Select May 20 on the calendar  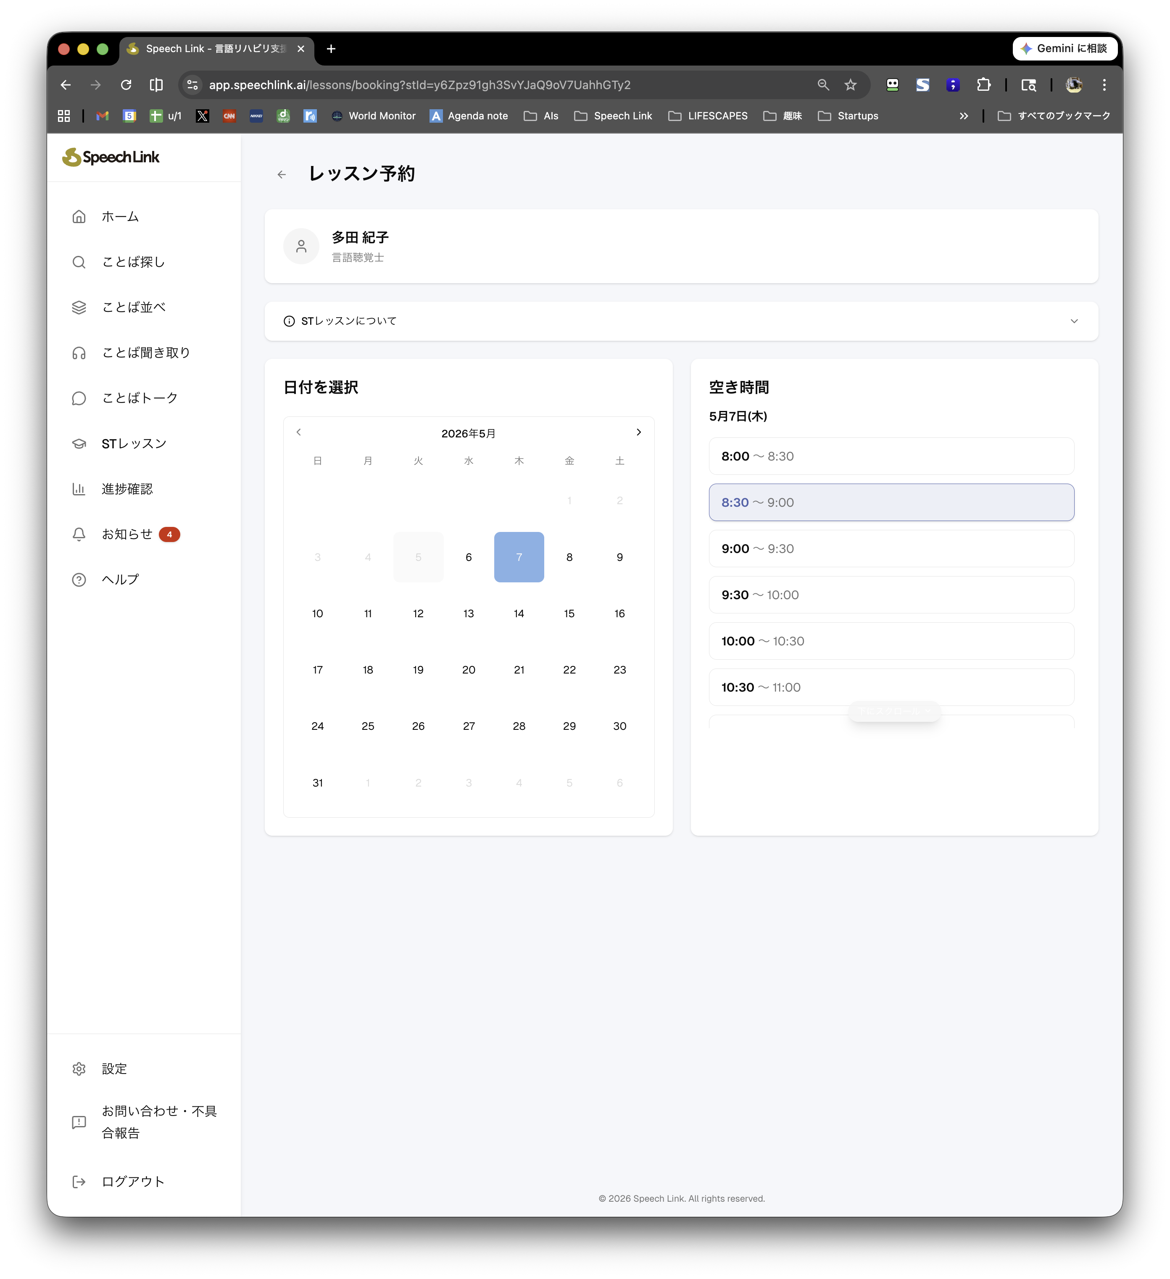click(x=468, y=670)
